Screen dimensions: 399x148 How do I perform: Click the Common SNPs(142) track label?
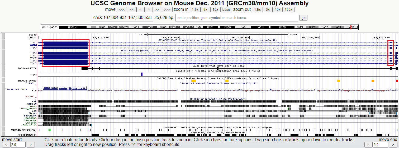(24, 130)
